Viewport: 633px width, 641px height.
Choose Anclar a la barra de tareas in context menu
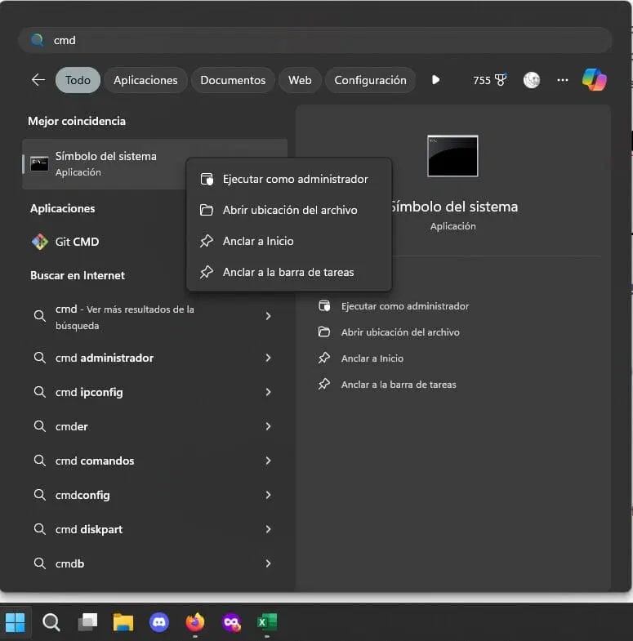tap(289, 272)
